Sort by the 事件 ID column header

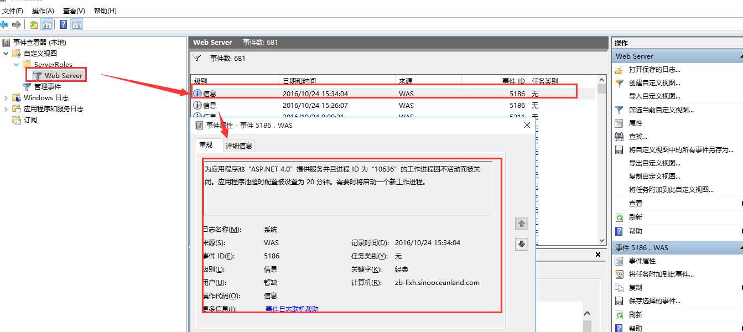495,81
